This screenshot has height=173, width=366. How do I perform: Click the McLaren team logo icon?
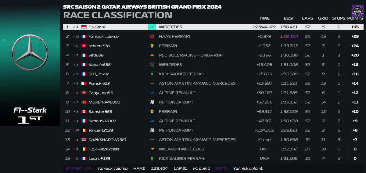[152, 149]
